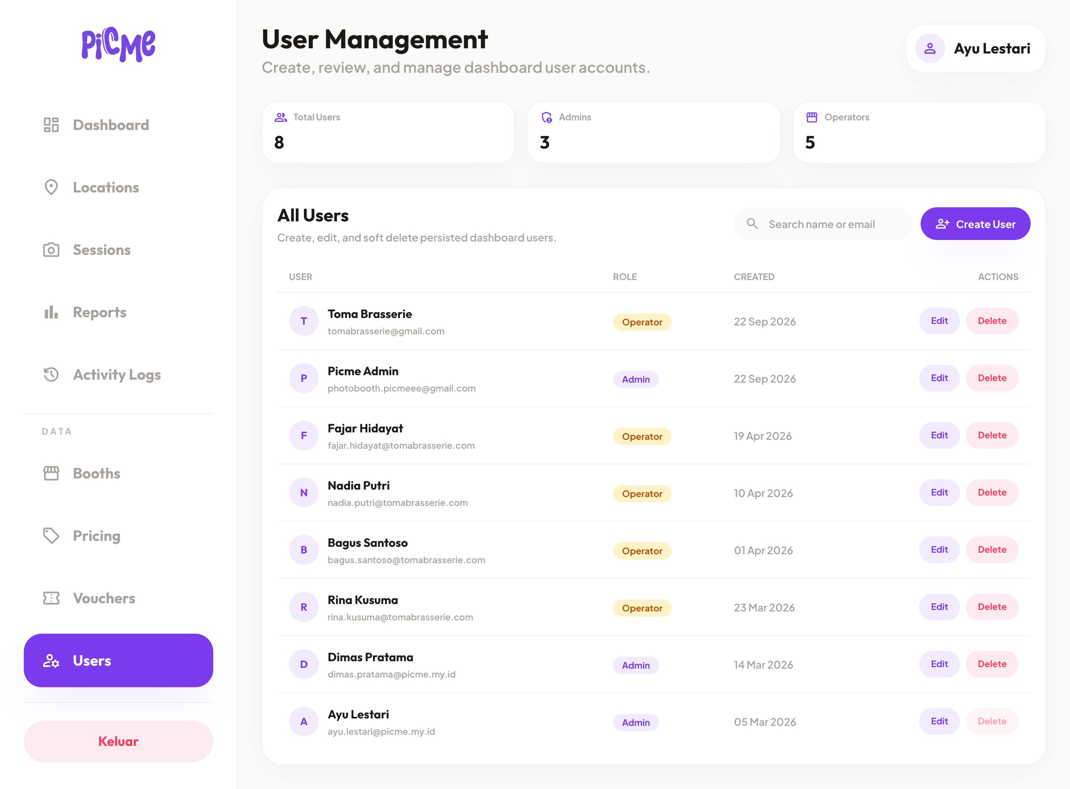This screenshot has height=789, width=1070.
Task: Click the Admins shield icon
Action: 547,117
